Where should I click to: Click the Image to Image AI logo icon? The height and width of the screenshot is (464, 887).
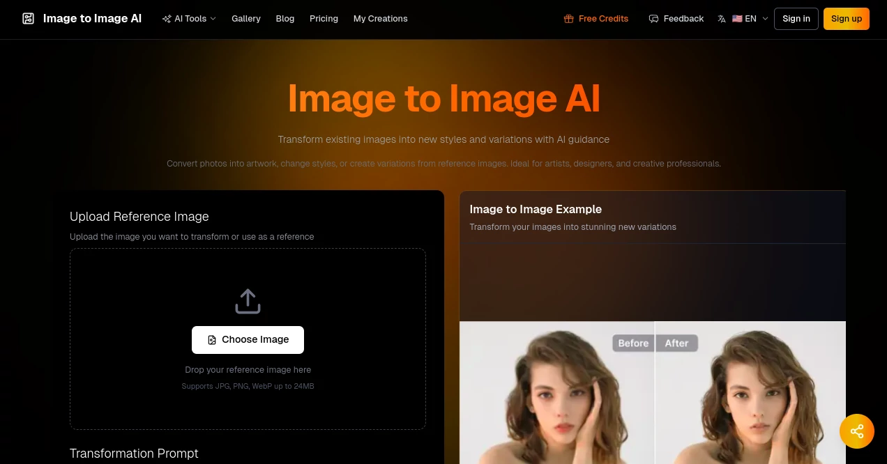point(28,19)
